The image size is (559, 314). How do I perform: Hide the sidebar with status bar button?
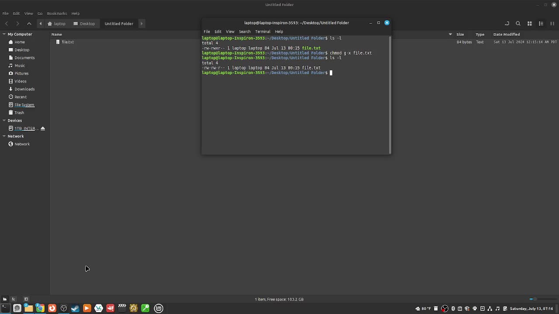[26, 299]
